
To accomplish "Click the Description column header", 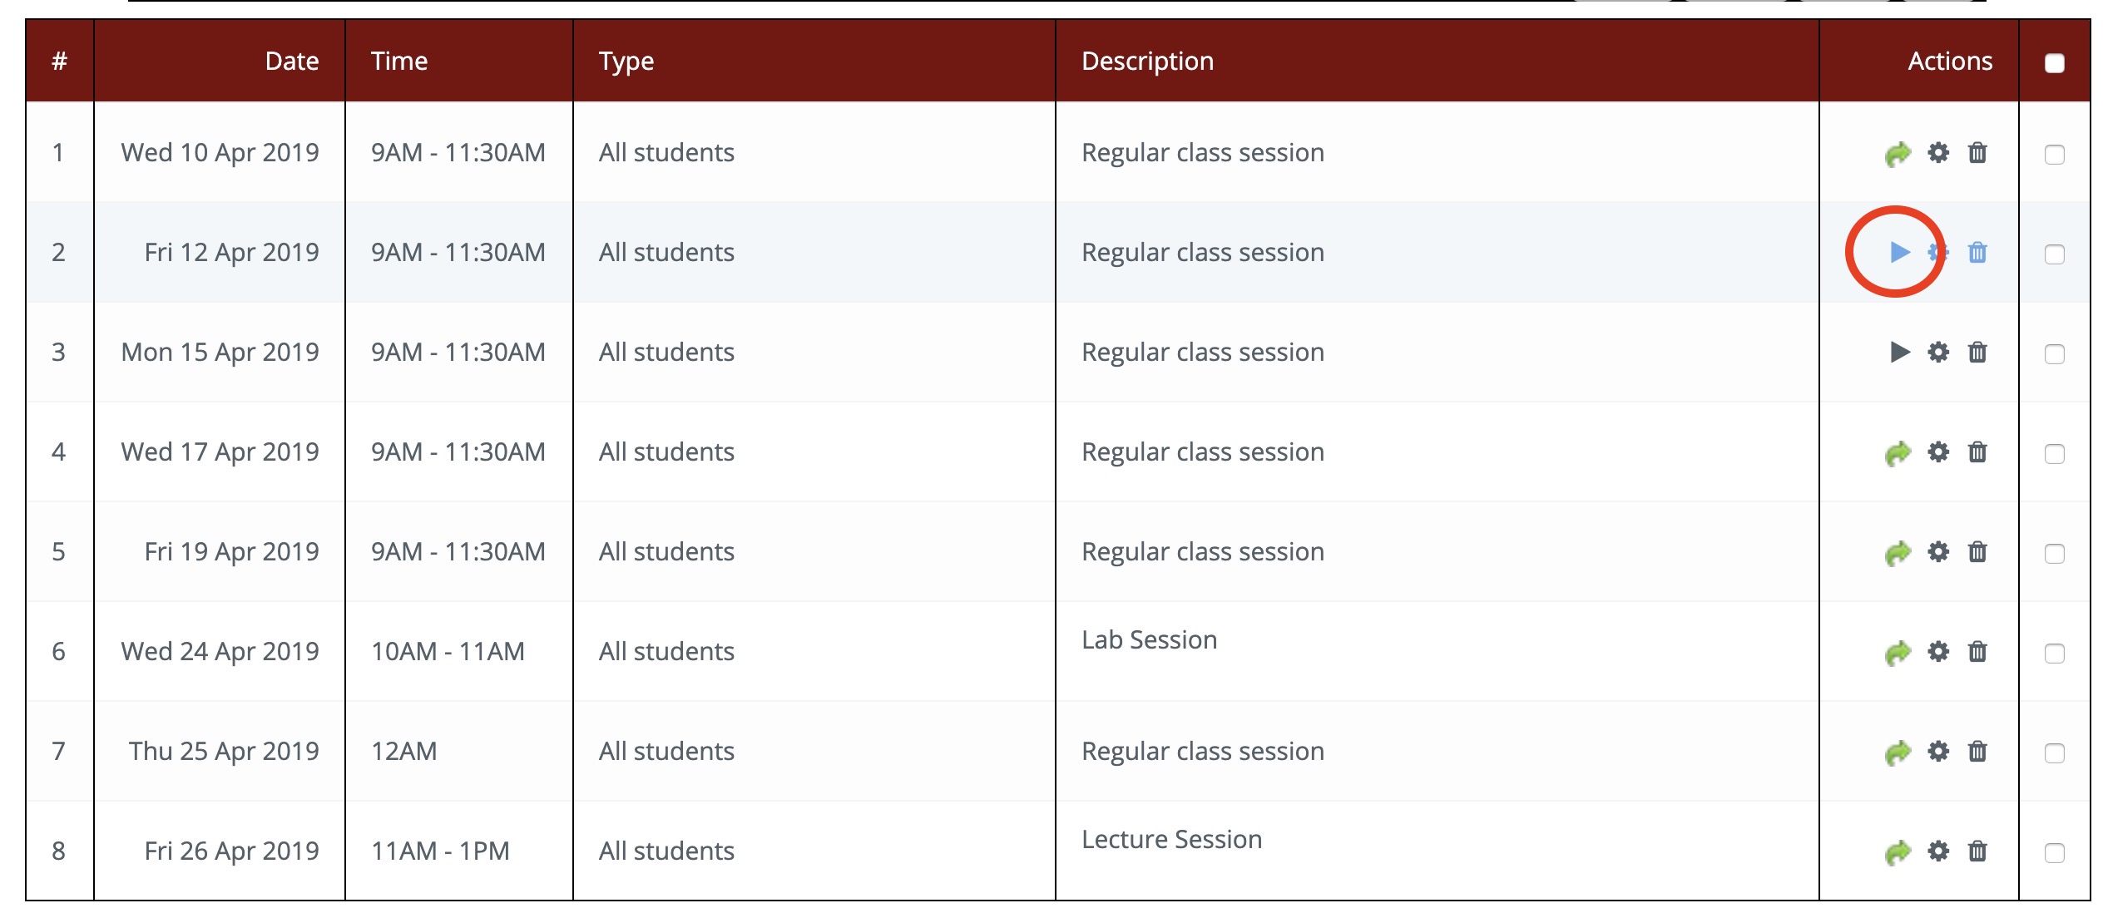I will (x=1147, y=62).
